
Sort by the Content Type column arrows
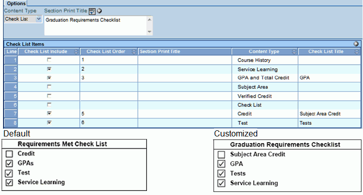tap(294, 51)
